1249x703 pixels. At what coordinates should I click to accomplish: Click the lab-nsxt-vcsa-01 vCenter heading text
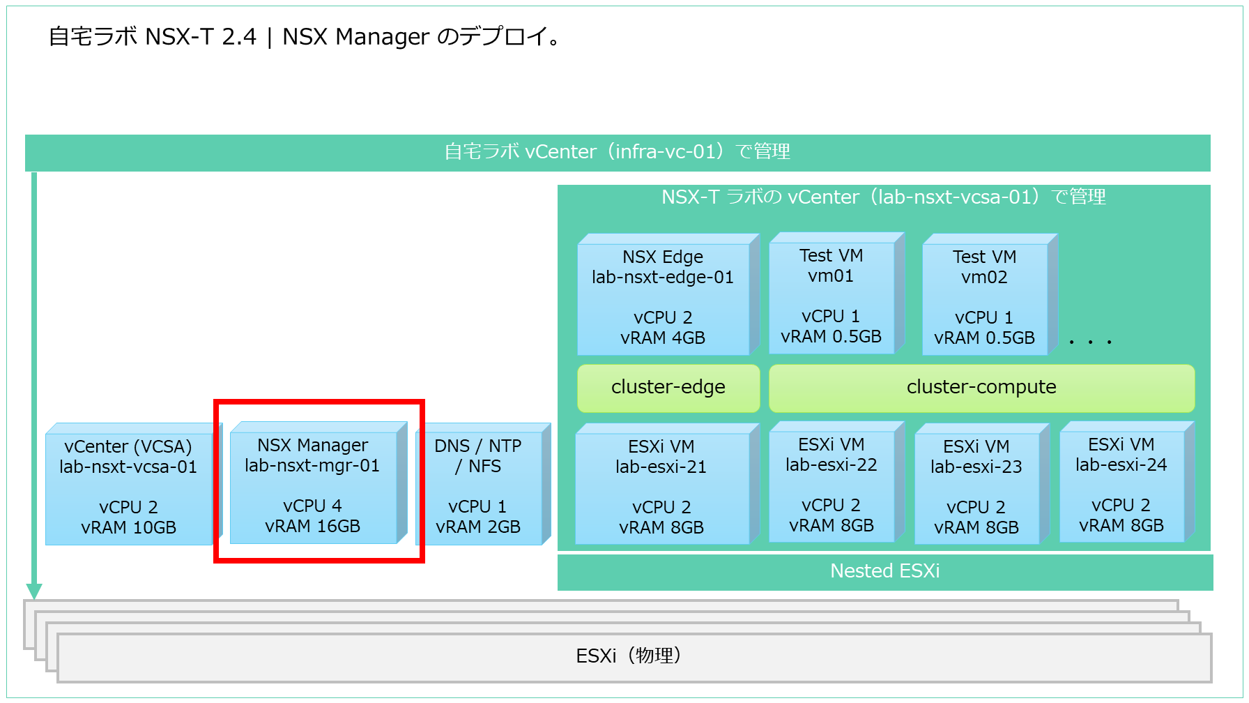tap(884, 197)
